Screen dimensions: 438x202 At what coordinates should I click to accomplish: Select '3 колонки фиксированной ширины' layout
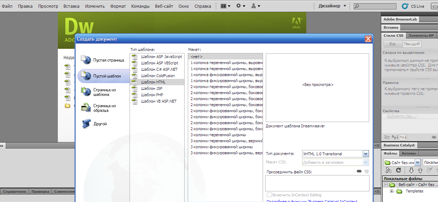[225, 147]
